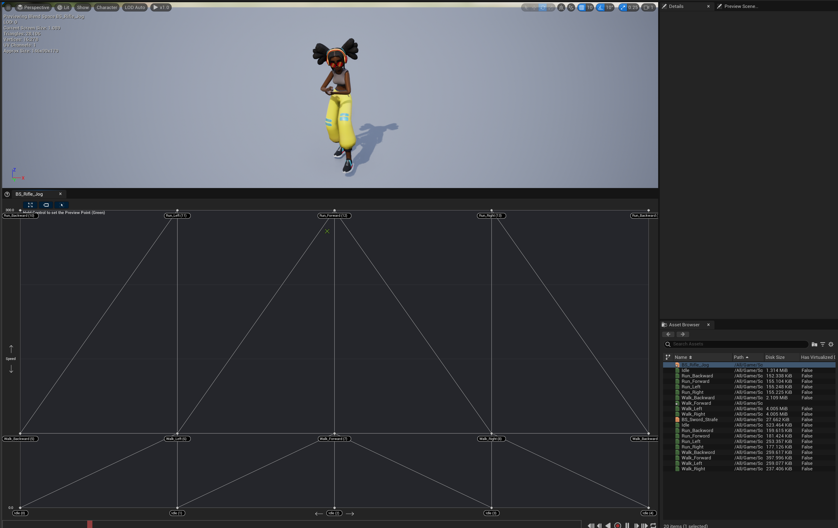The image size is (838, 528).
Task: Open the camera speed dropdown
Action: point(648,7)
